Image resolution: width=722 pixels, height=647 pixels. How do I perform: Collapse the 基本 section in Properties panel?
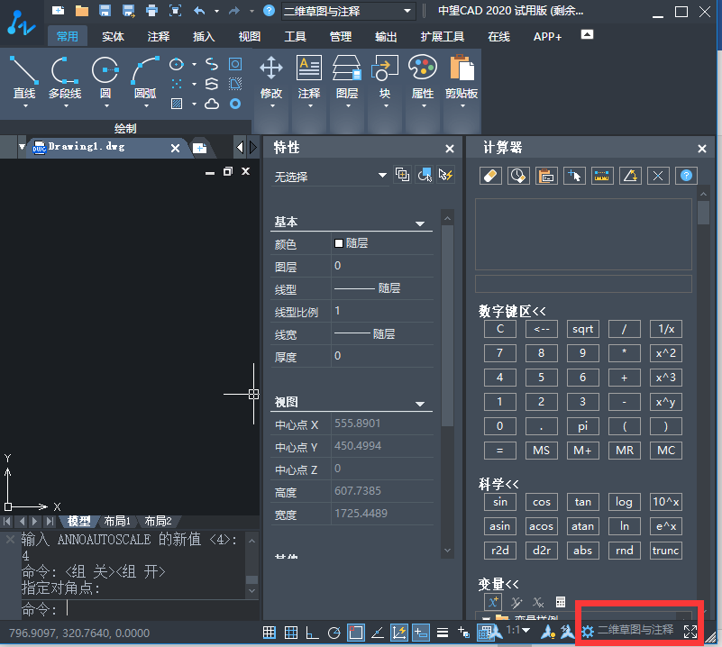click(418, 222)
